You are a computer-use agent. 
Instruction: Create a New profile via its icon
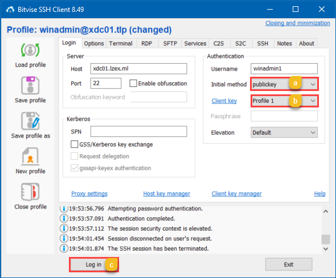[30, 156]
